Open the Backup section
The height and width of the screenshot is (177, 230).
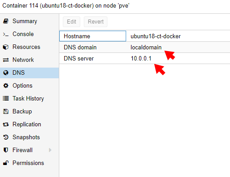tap(29, 112)
